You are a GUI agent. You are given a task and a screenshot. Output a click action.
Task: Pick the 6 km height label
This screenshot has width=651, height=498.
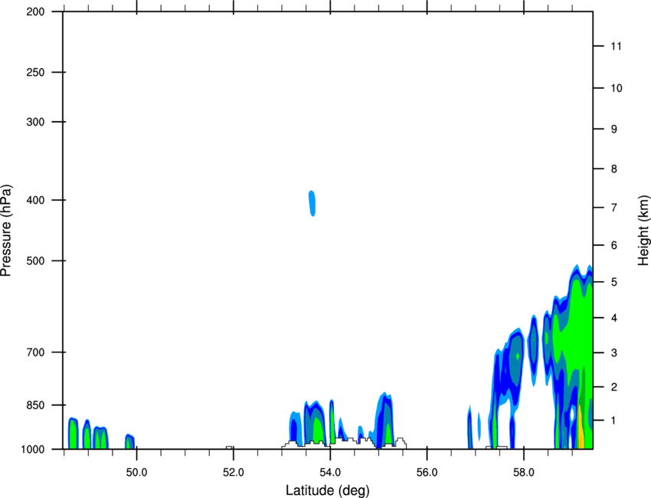(x=614, y=245)
